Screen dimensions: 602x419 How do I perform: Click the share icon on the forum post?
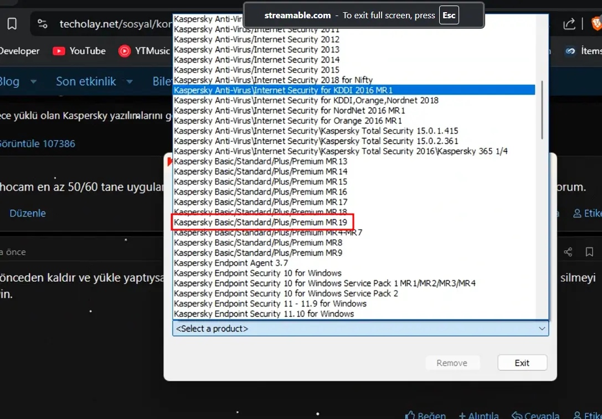(568, 252)
